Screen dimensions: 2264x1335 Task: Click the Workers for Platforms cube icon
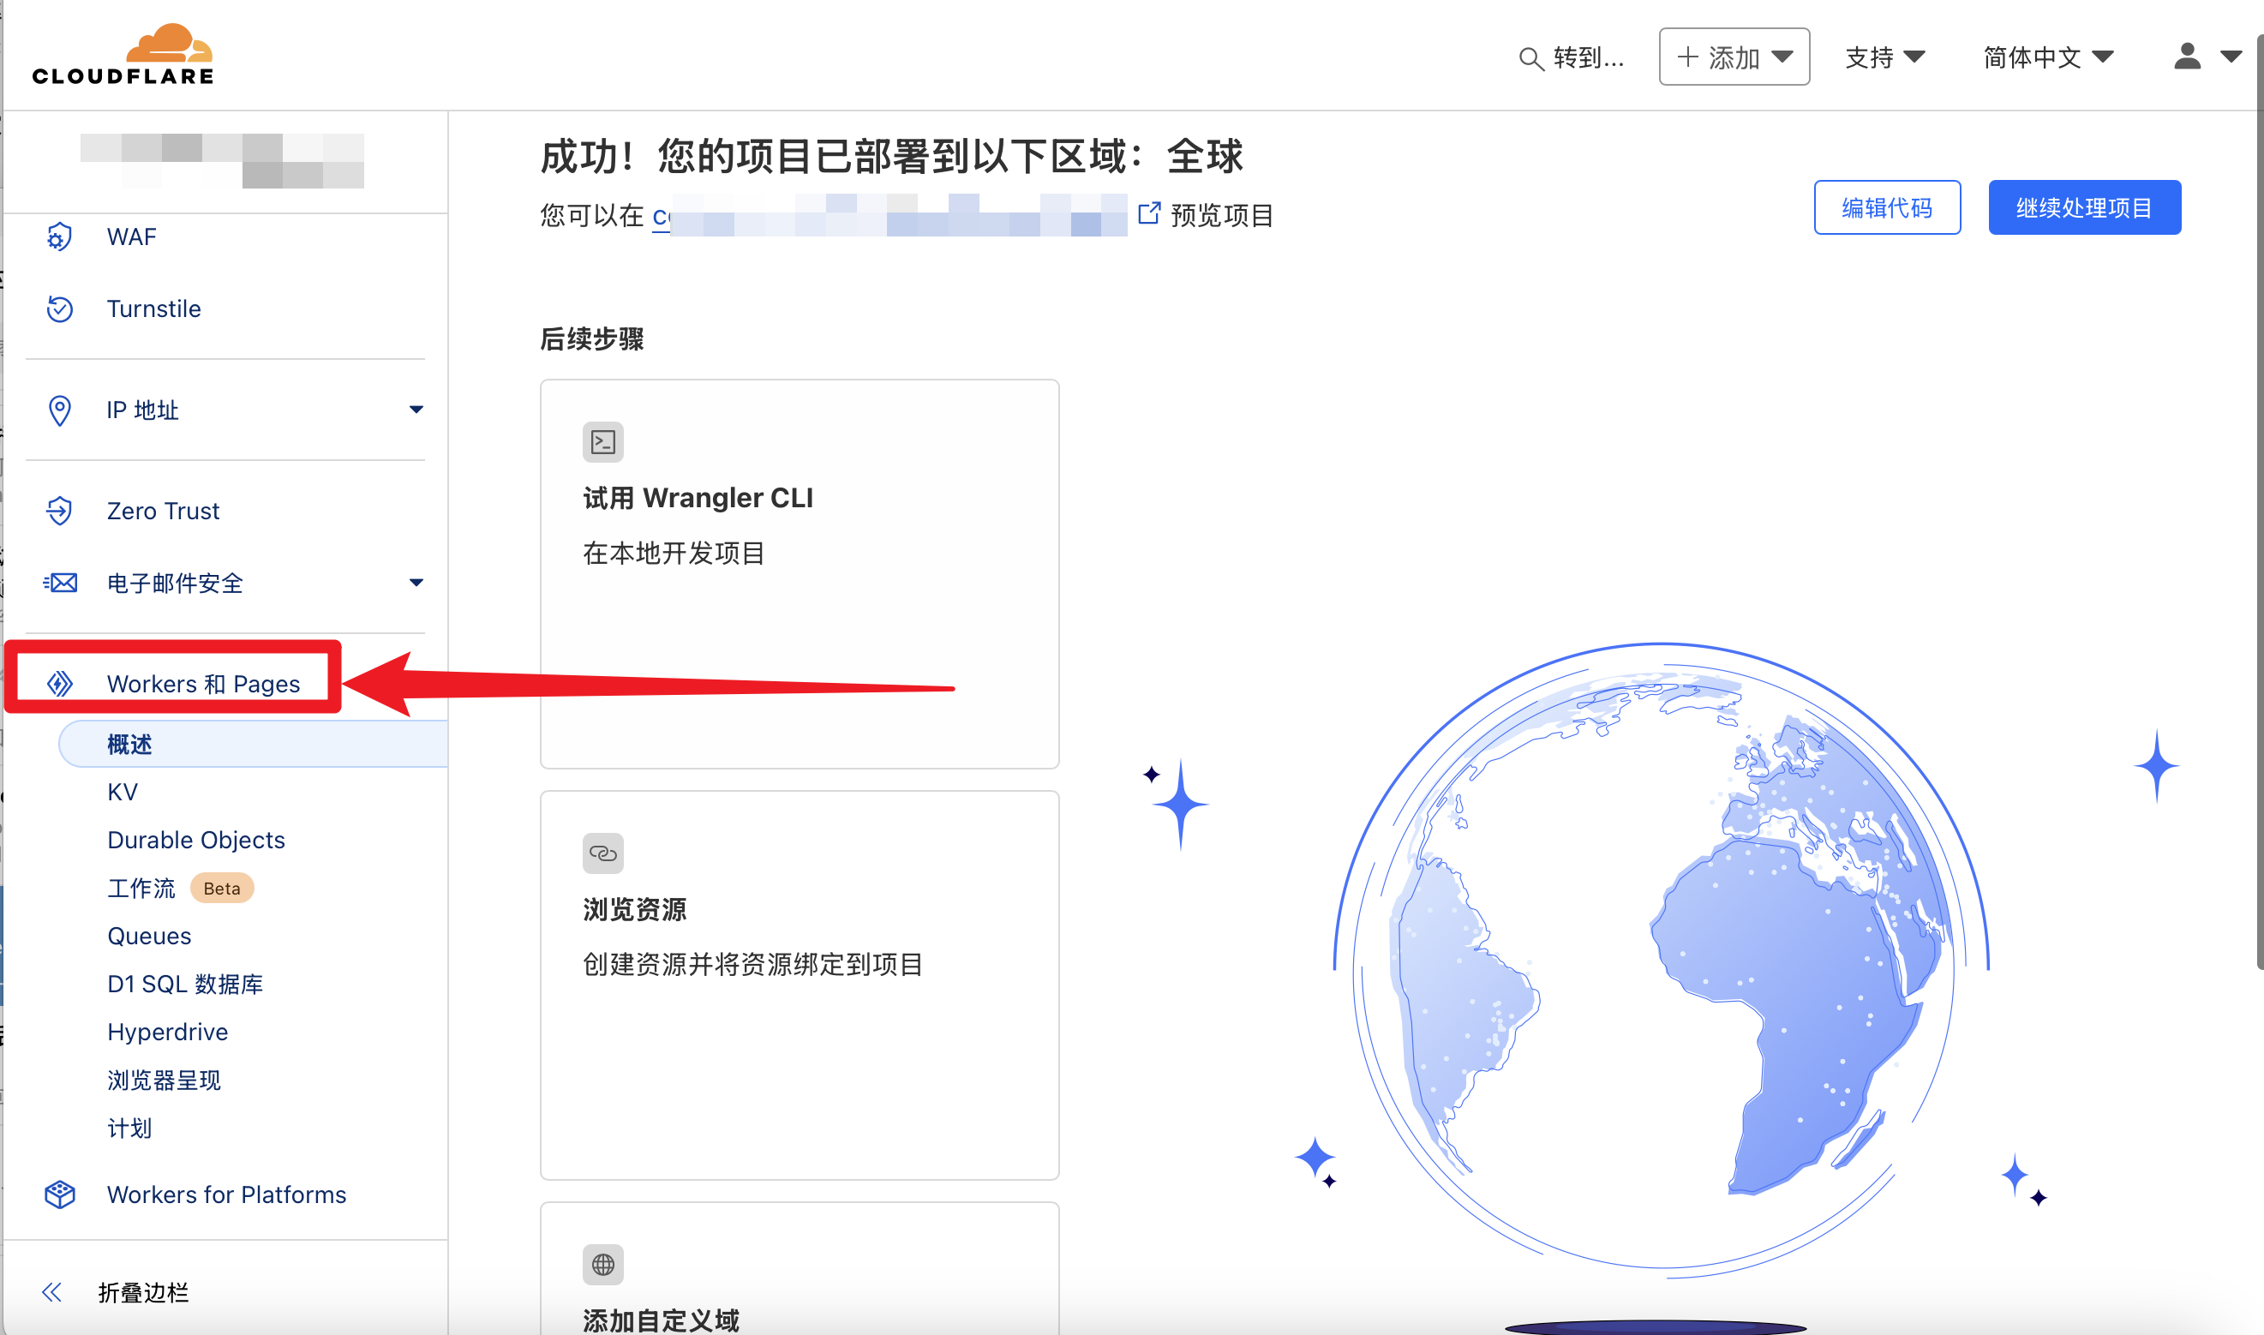(x=59, y=1194)
